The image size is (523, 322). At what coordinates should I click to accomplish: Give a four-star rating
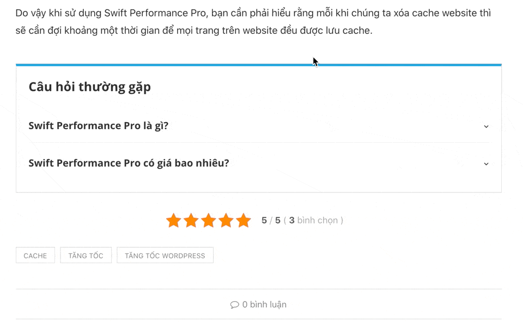pyautogui.click(x=226, y=221)
